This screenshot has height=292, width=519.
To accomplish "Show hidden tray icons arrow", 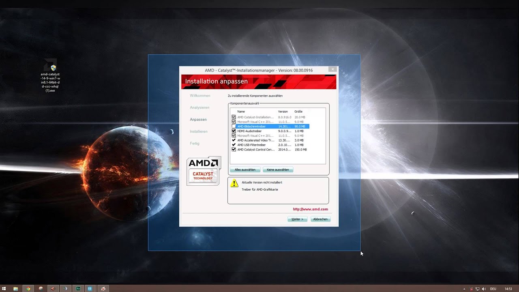I will pos(464,289).
